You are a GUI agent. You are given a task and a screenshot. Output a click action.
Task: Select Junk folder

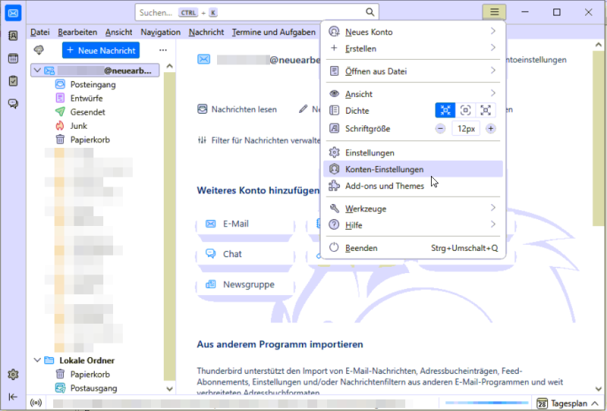(x=79, y=126)
